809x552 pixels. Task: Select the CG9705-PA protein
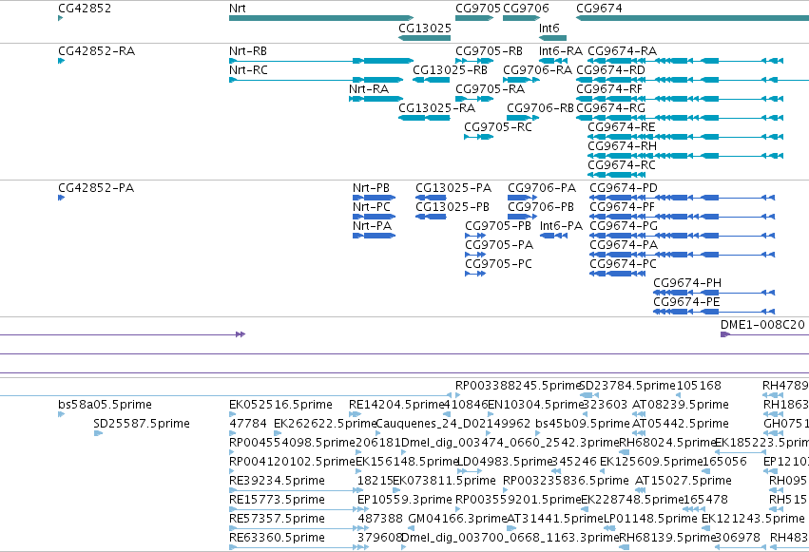pos(475,255)
